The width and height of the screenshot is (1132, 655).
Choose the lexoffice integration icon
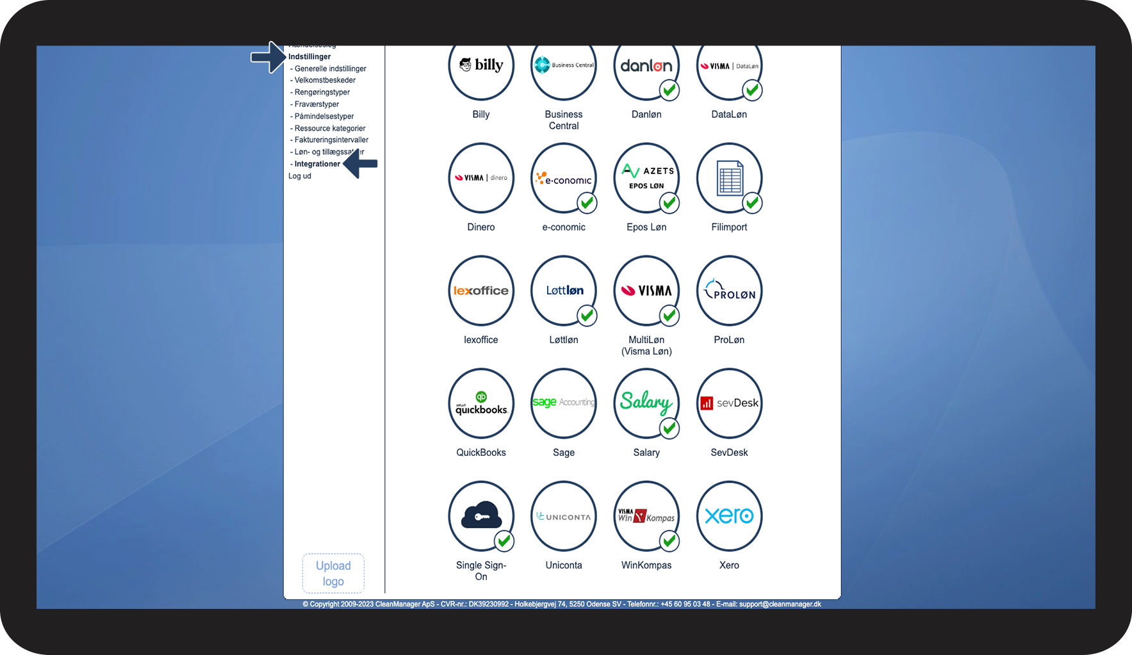[481, 291]
